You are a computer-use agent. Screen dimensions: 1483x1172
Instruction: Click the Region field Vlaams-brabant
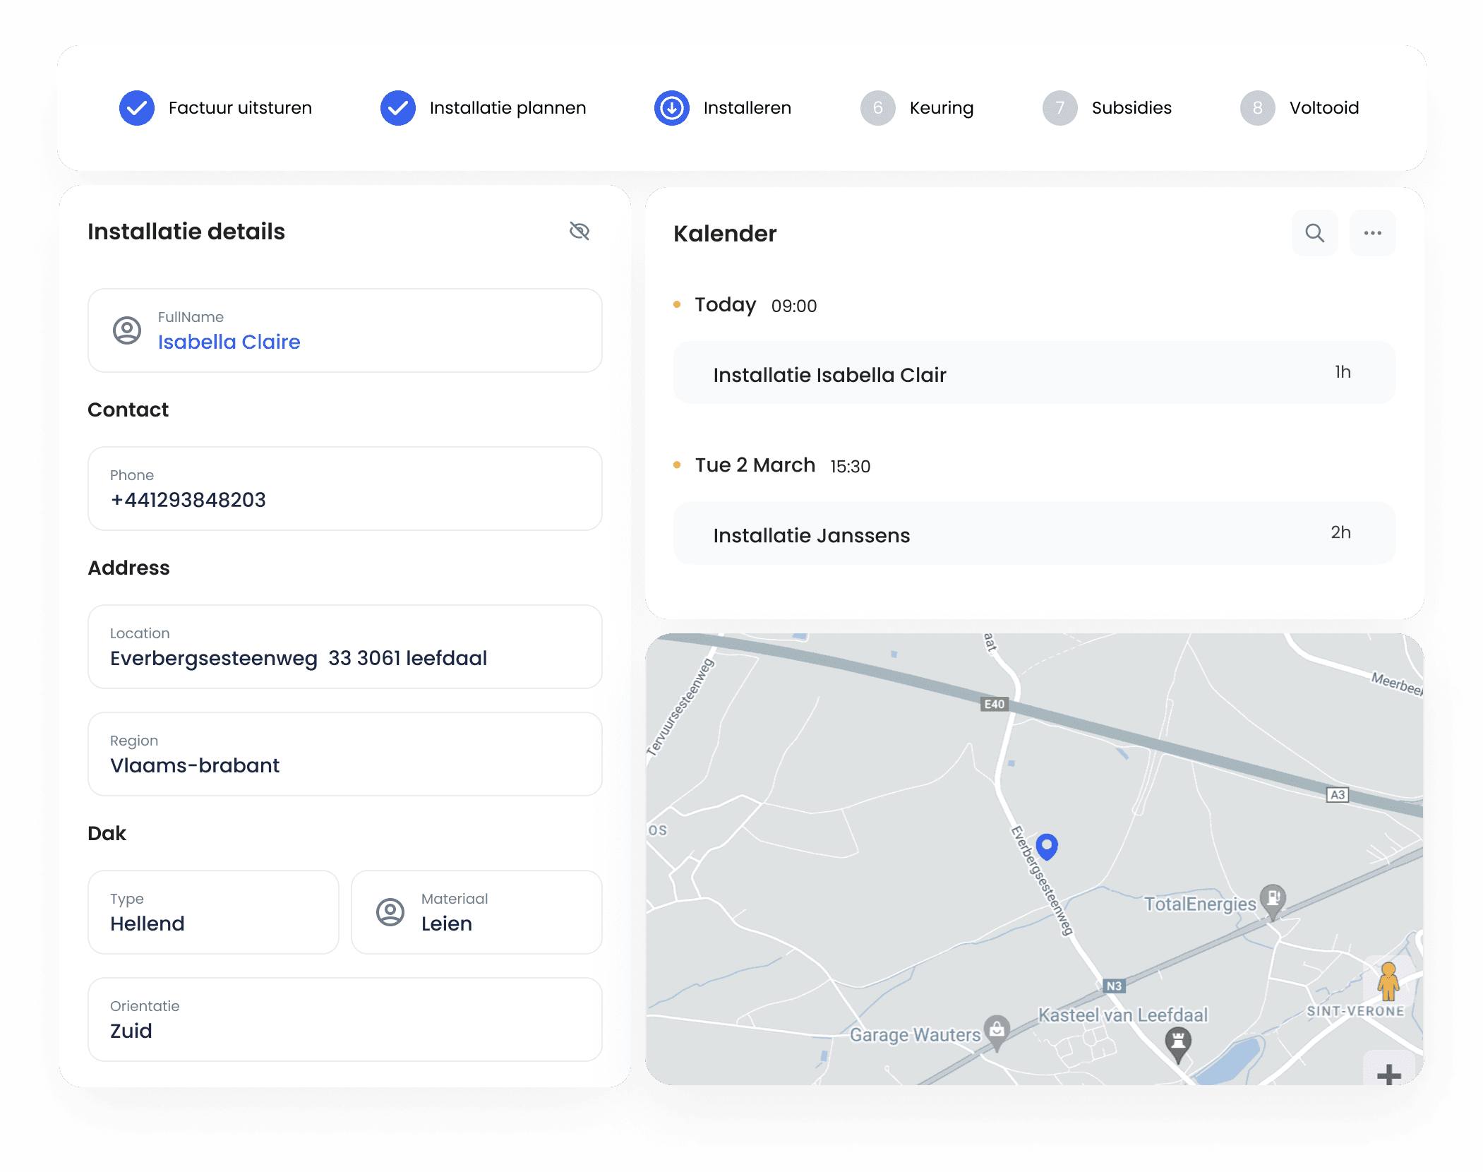coord(345,754)
